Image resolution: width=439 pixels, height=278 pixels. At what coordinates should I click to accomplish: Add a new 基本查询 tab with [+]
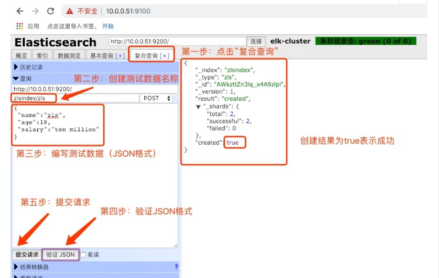tap(120, 56)
